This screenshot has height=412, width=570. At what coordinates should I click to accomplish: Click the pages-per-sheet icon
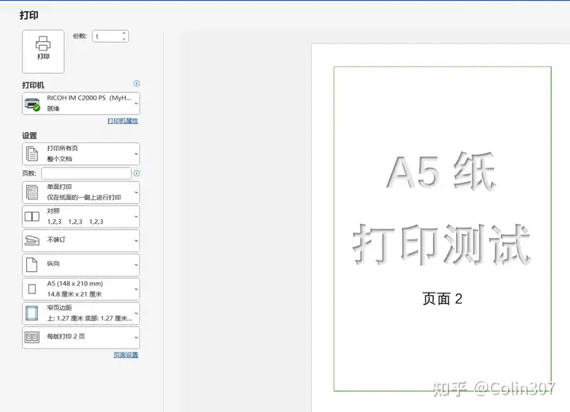[32, 337]
